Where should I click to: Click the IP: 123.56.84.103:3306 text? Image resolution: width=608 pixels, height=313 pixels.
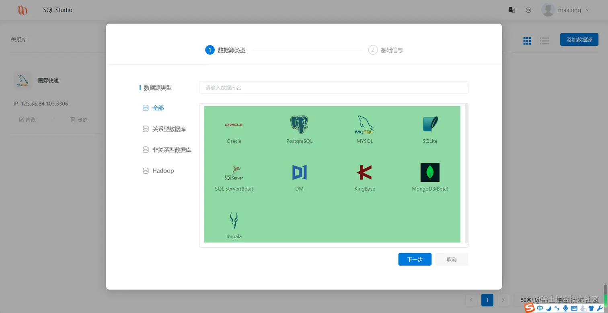(x=41, y=104)
